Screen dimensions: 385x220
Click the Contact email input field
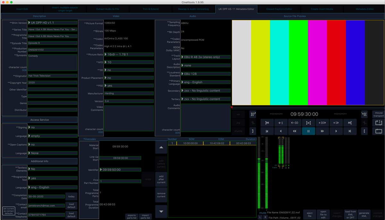coord(46,206)
